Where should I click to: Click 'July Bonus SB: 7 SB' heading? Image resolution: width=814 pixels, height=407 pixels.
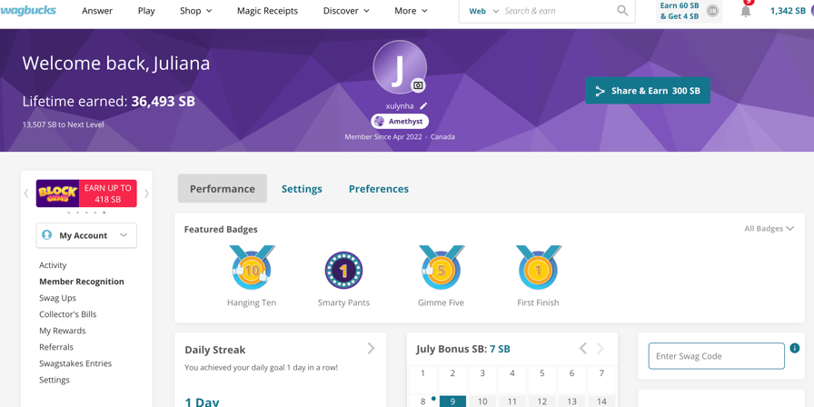point(463,349)
